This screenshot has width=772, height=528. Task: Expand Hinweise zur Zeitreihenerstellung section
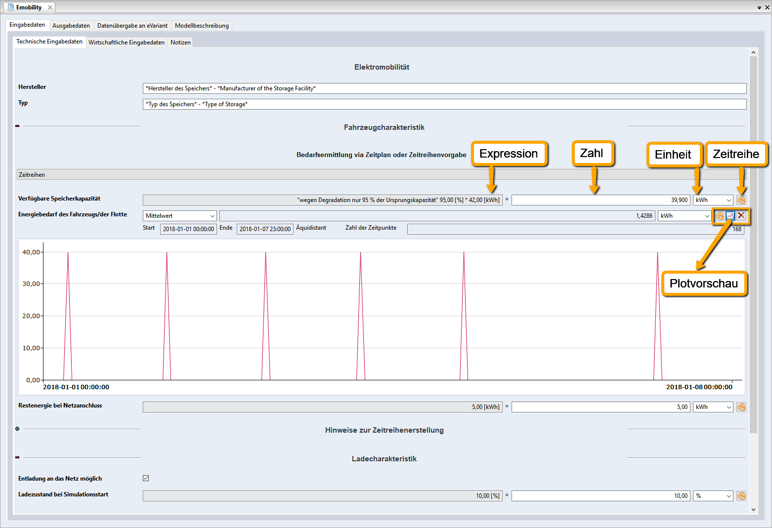tap(17, 429)
